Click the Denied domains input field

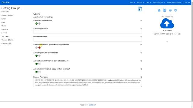tap(87, 40)
